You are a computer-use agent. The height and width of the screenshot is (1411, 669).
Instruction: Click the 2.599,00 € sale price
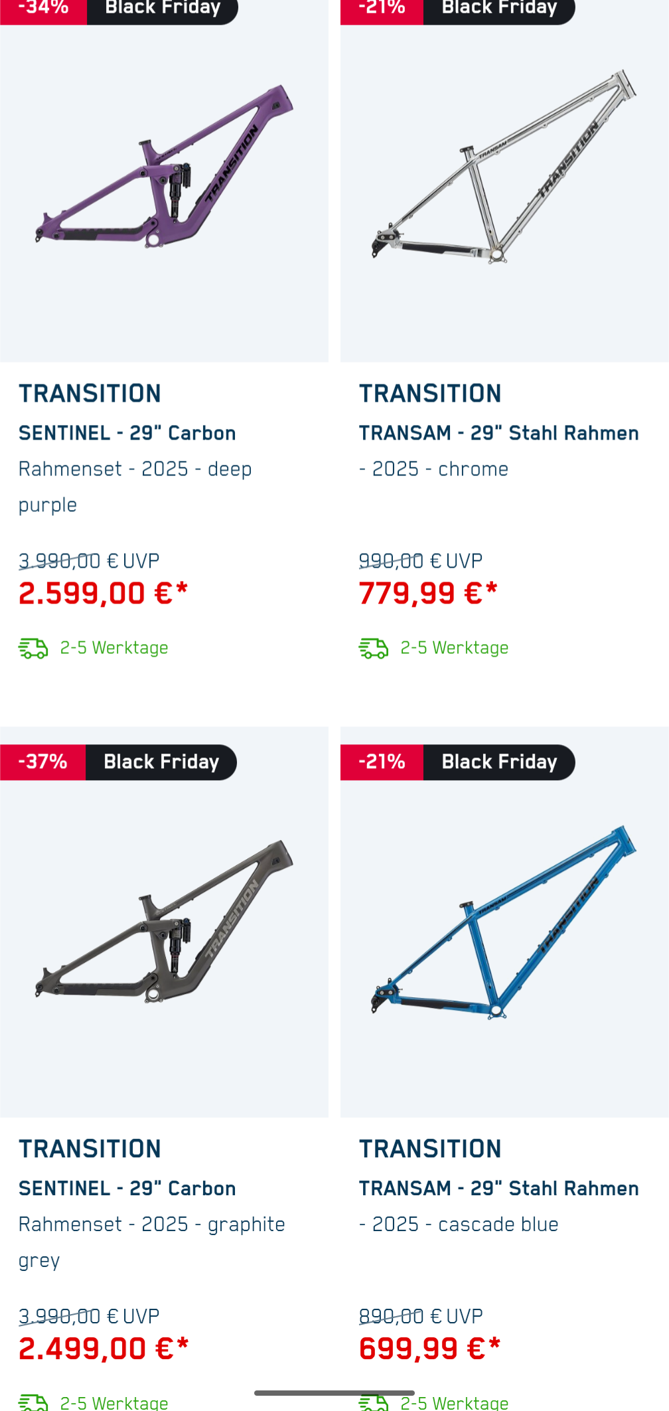coord(104,593)
